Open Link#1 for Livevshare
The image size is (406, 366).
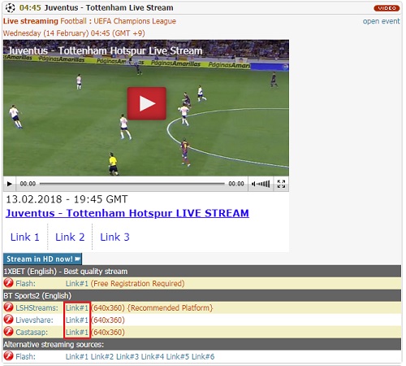click(77, 320)
